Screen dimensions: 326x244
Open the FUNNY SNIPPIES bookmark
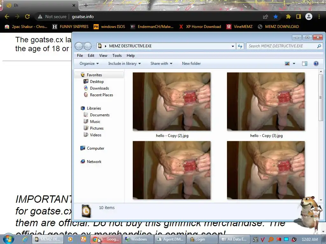coord(70,27)
